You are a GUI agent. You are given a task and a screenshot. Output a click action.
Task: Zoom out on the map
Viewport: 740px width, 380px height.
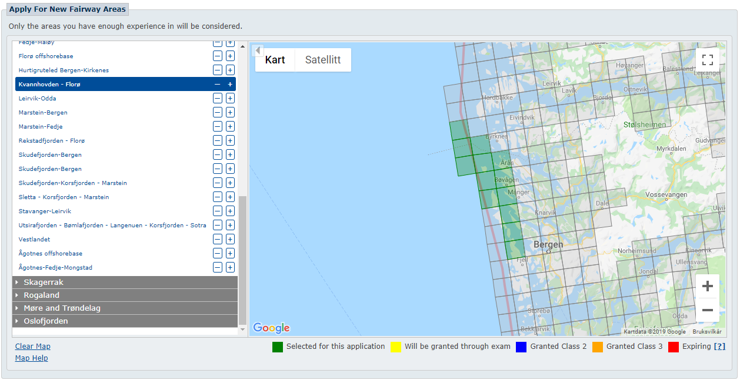[x=707, y=310]
